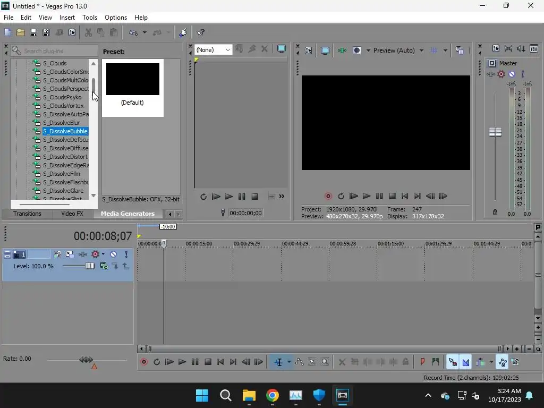The height and width of the screenshot is (408, 544).
Task: Select the Envelope Edit tool
Action: tap(300, 362)
